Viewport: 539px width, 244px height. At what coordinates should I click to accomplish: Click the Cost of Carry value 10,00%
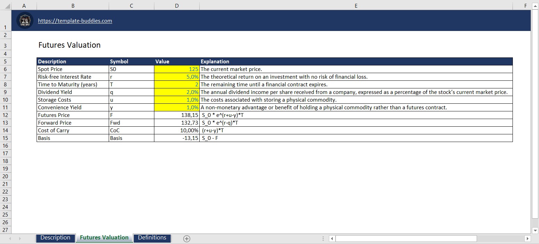click(177, 131)
